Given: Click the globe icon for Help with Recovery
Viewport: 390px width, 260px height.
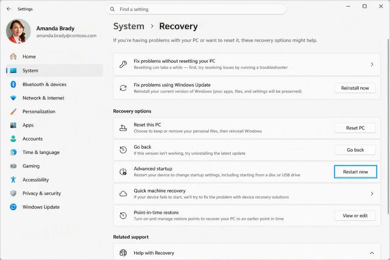Looking at the screenshot, I should 123,253.
